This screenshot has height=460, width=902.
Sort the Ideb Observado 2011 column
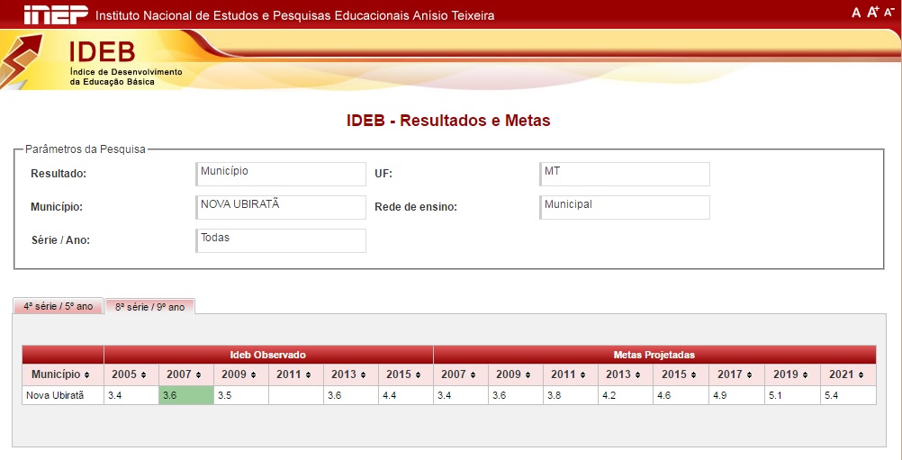tap(308, 375)
